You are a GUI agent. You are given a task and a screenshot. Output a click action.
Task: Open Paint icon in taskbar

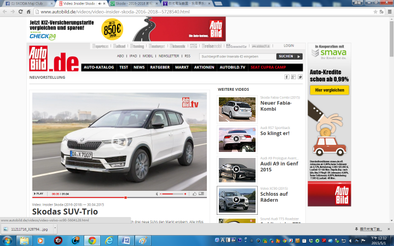point(143,241)
